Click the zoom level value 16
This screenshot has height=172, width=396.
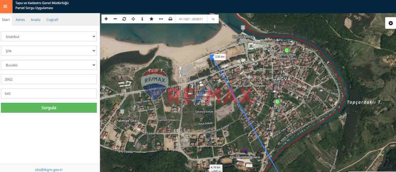click(x=213, y=19)
